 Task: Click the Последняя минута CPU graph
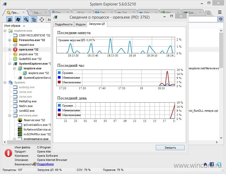(116, 45)
